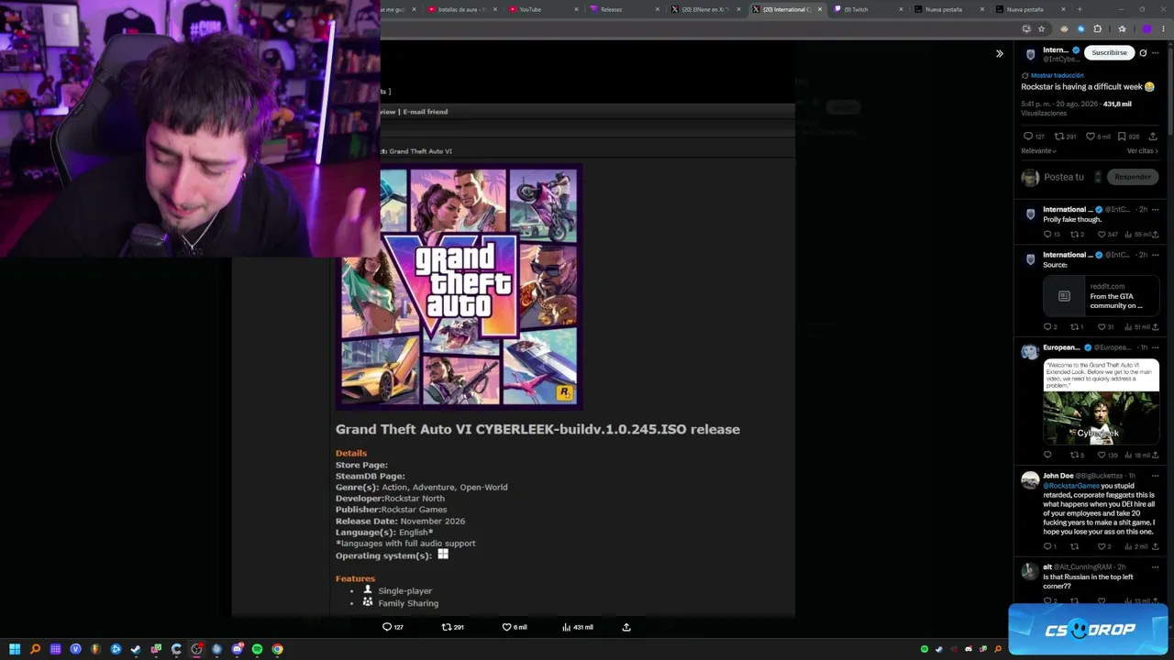Click 'Developer: Rockstar North' text
The image size is (1174, 660).
tap(391, 498)
